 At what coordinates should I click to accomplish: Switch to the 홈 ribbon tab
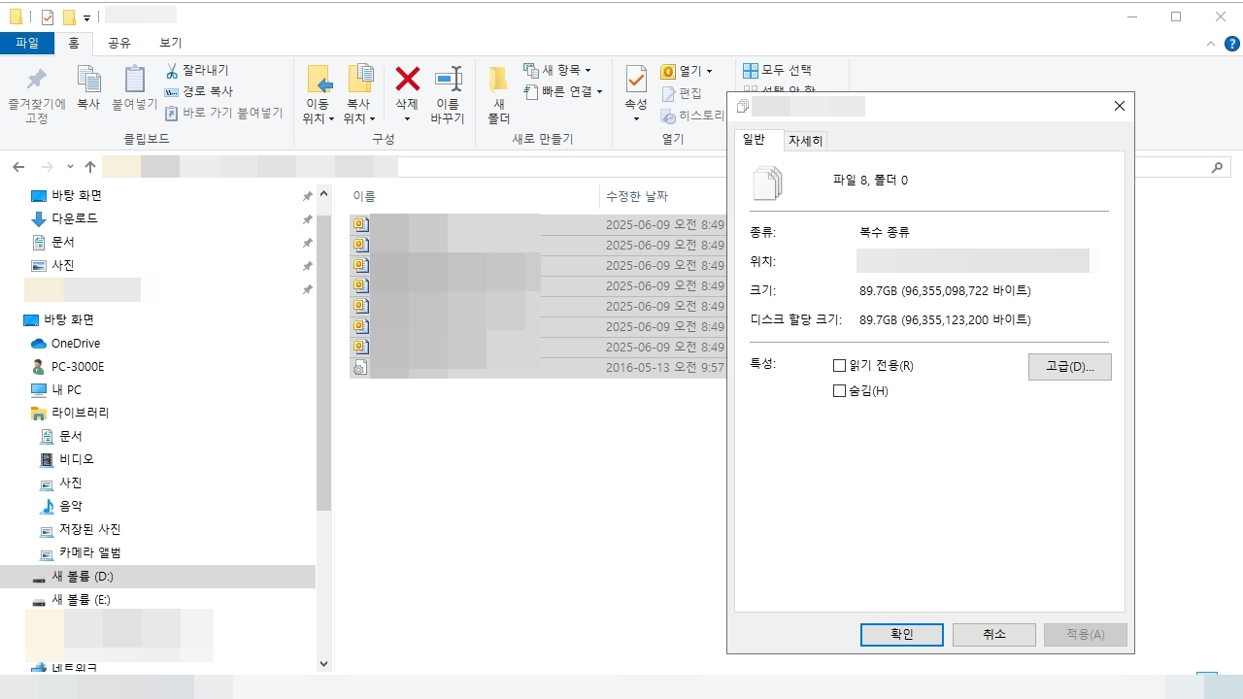coord(74,43)
